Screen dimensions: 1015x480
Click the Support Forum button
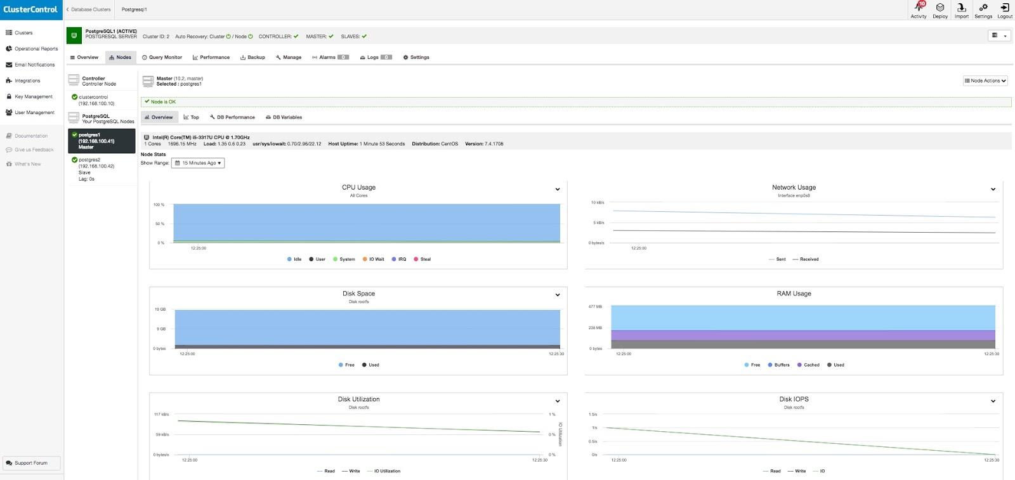(31, 463)
